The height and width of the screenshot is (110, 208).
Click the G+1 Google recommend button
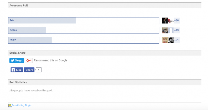click(x=29, y=60)
